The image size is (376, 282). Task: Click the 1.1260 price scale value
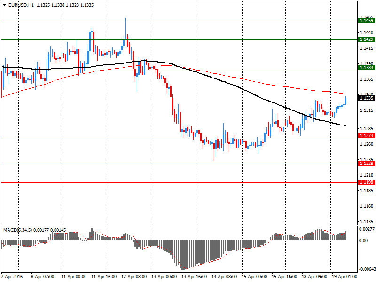[367, 144]
